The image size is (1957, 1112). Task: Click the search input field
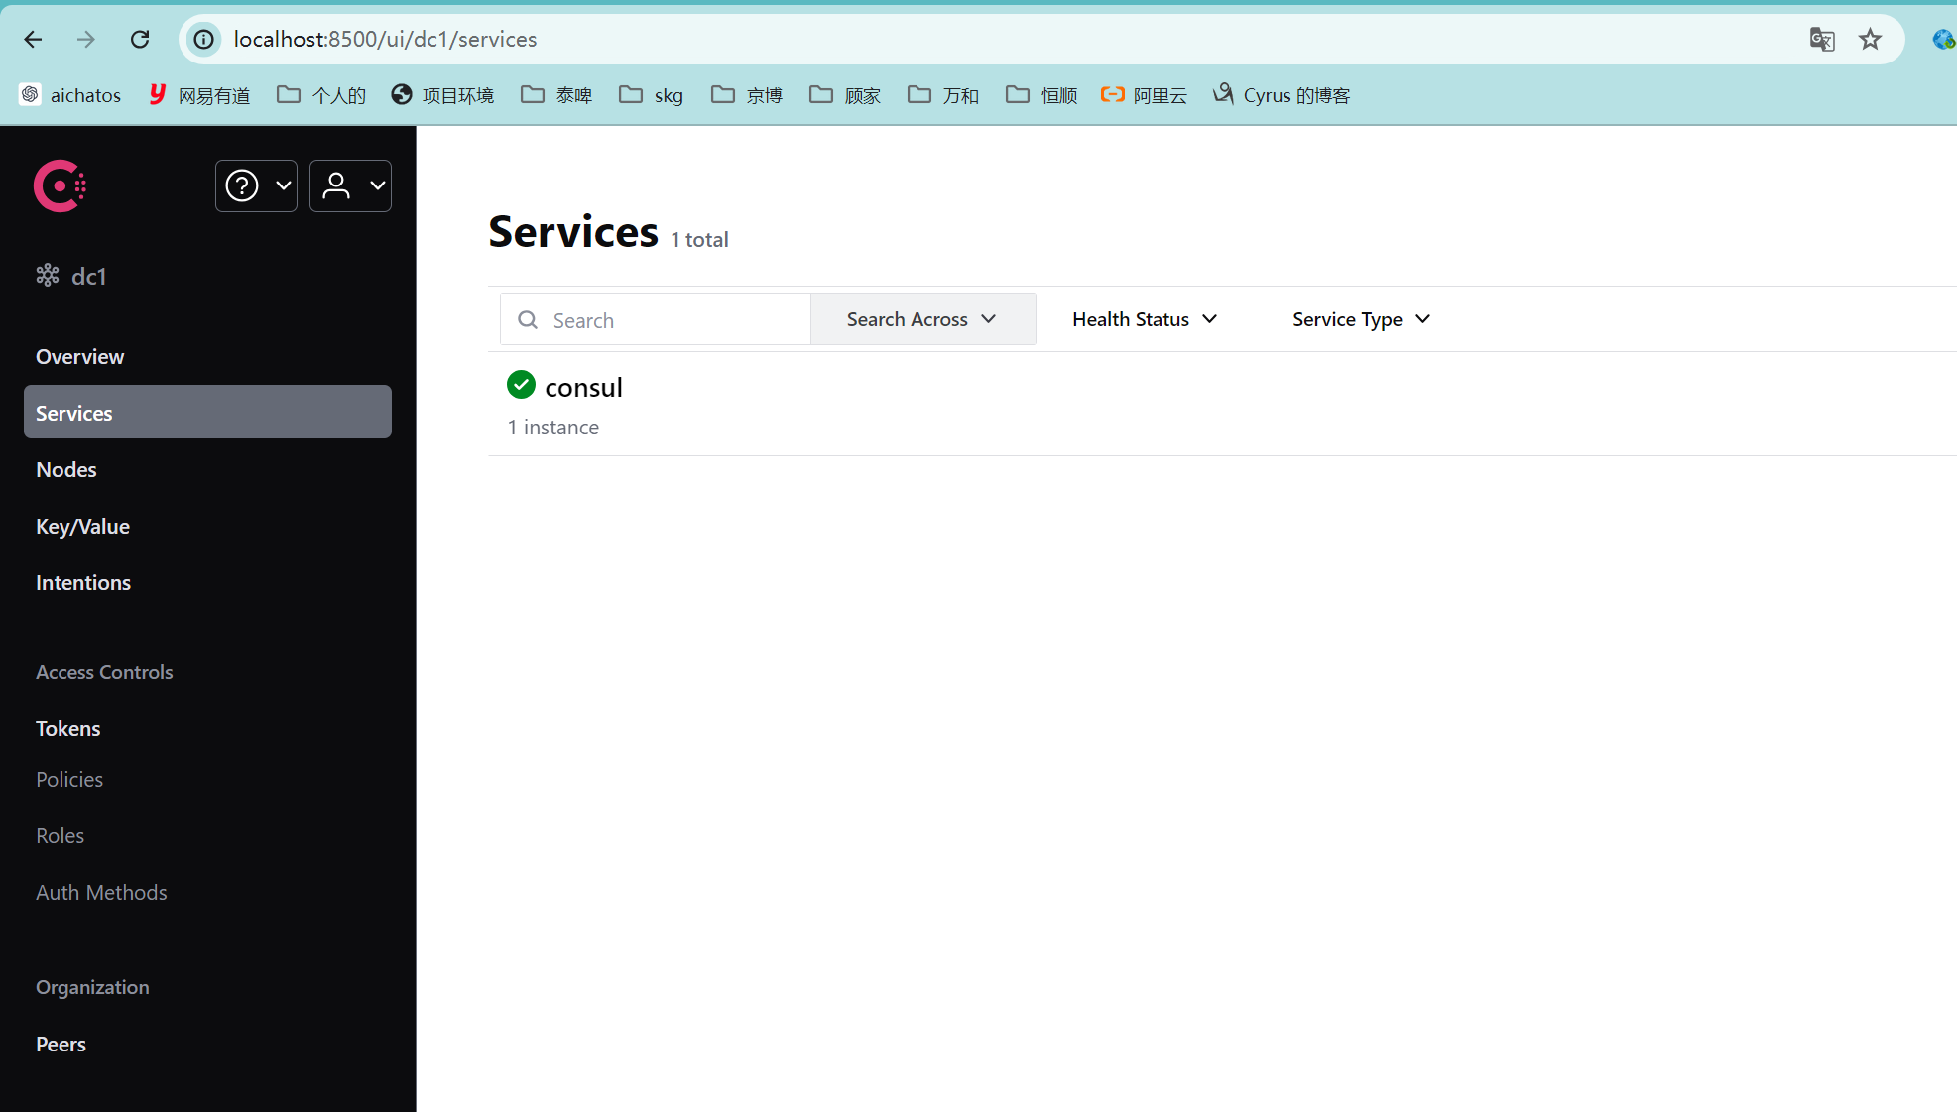point(656,320)
